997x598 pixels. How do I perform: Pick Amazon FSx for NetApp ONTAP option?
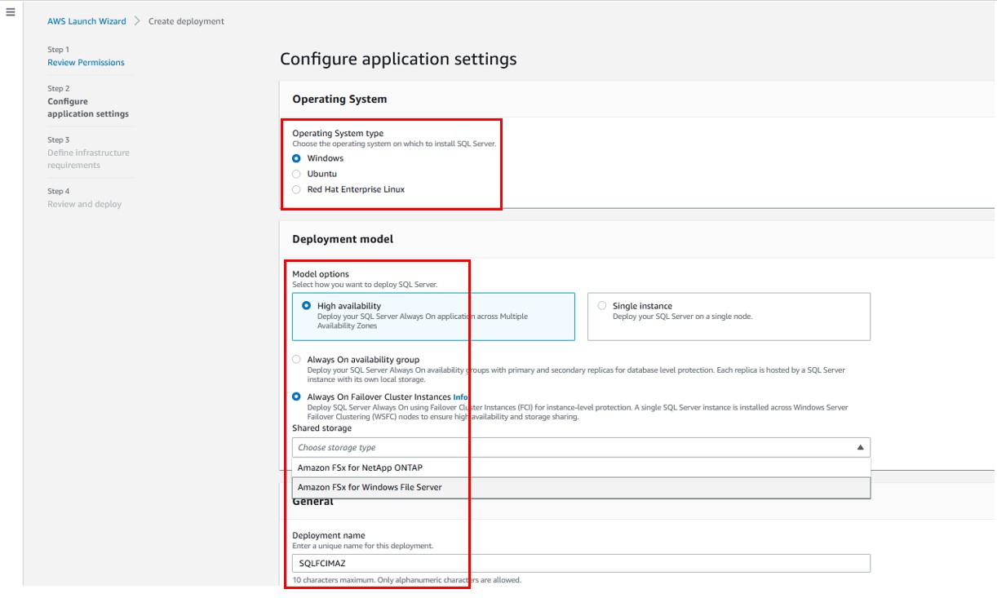tap(581, 467)
